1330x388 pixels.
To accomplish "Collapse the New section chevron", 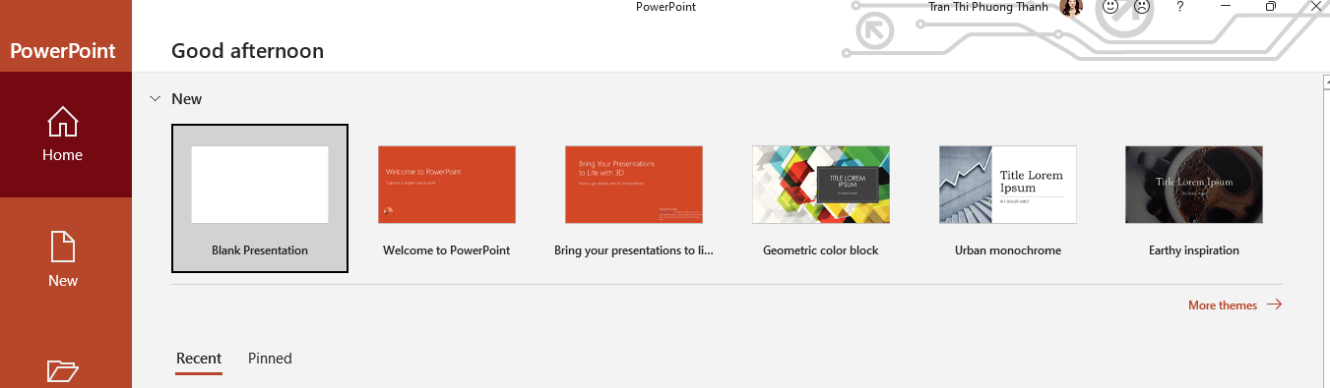I will [x=155, y=99].
